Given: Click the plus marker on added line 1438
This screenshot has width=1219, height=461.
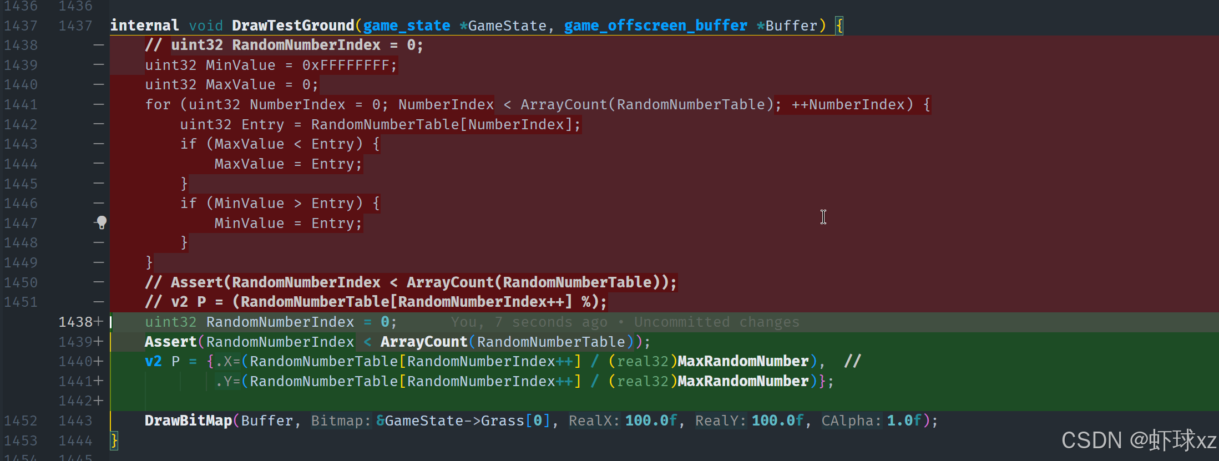Looking at the screenshot, I should coord(99,322).
